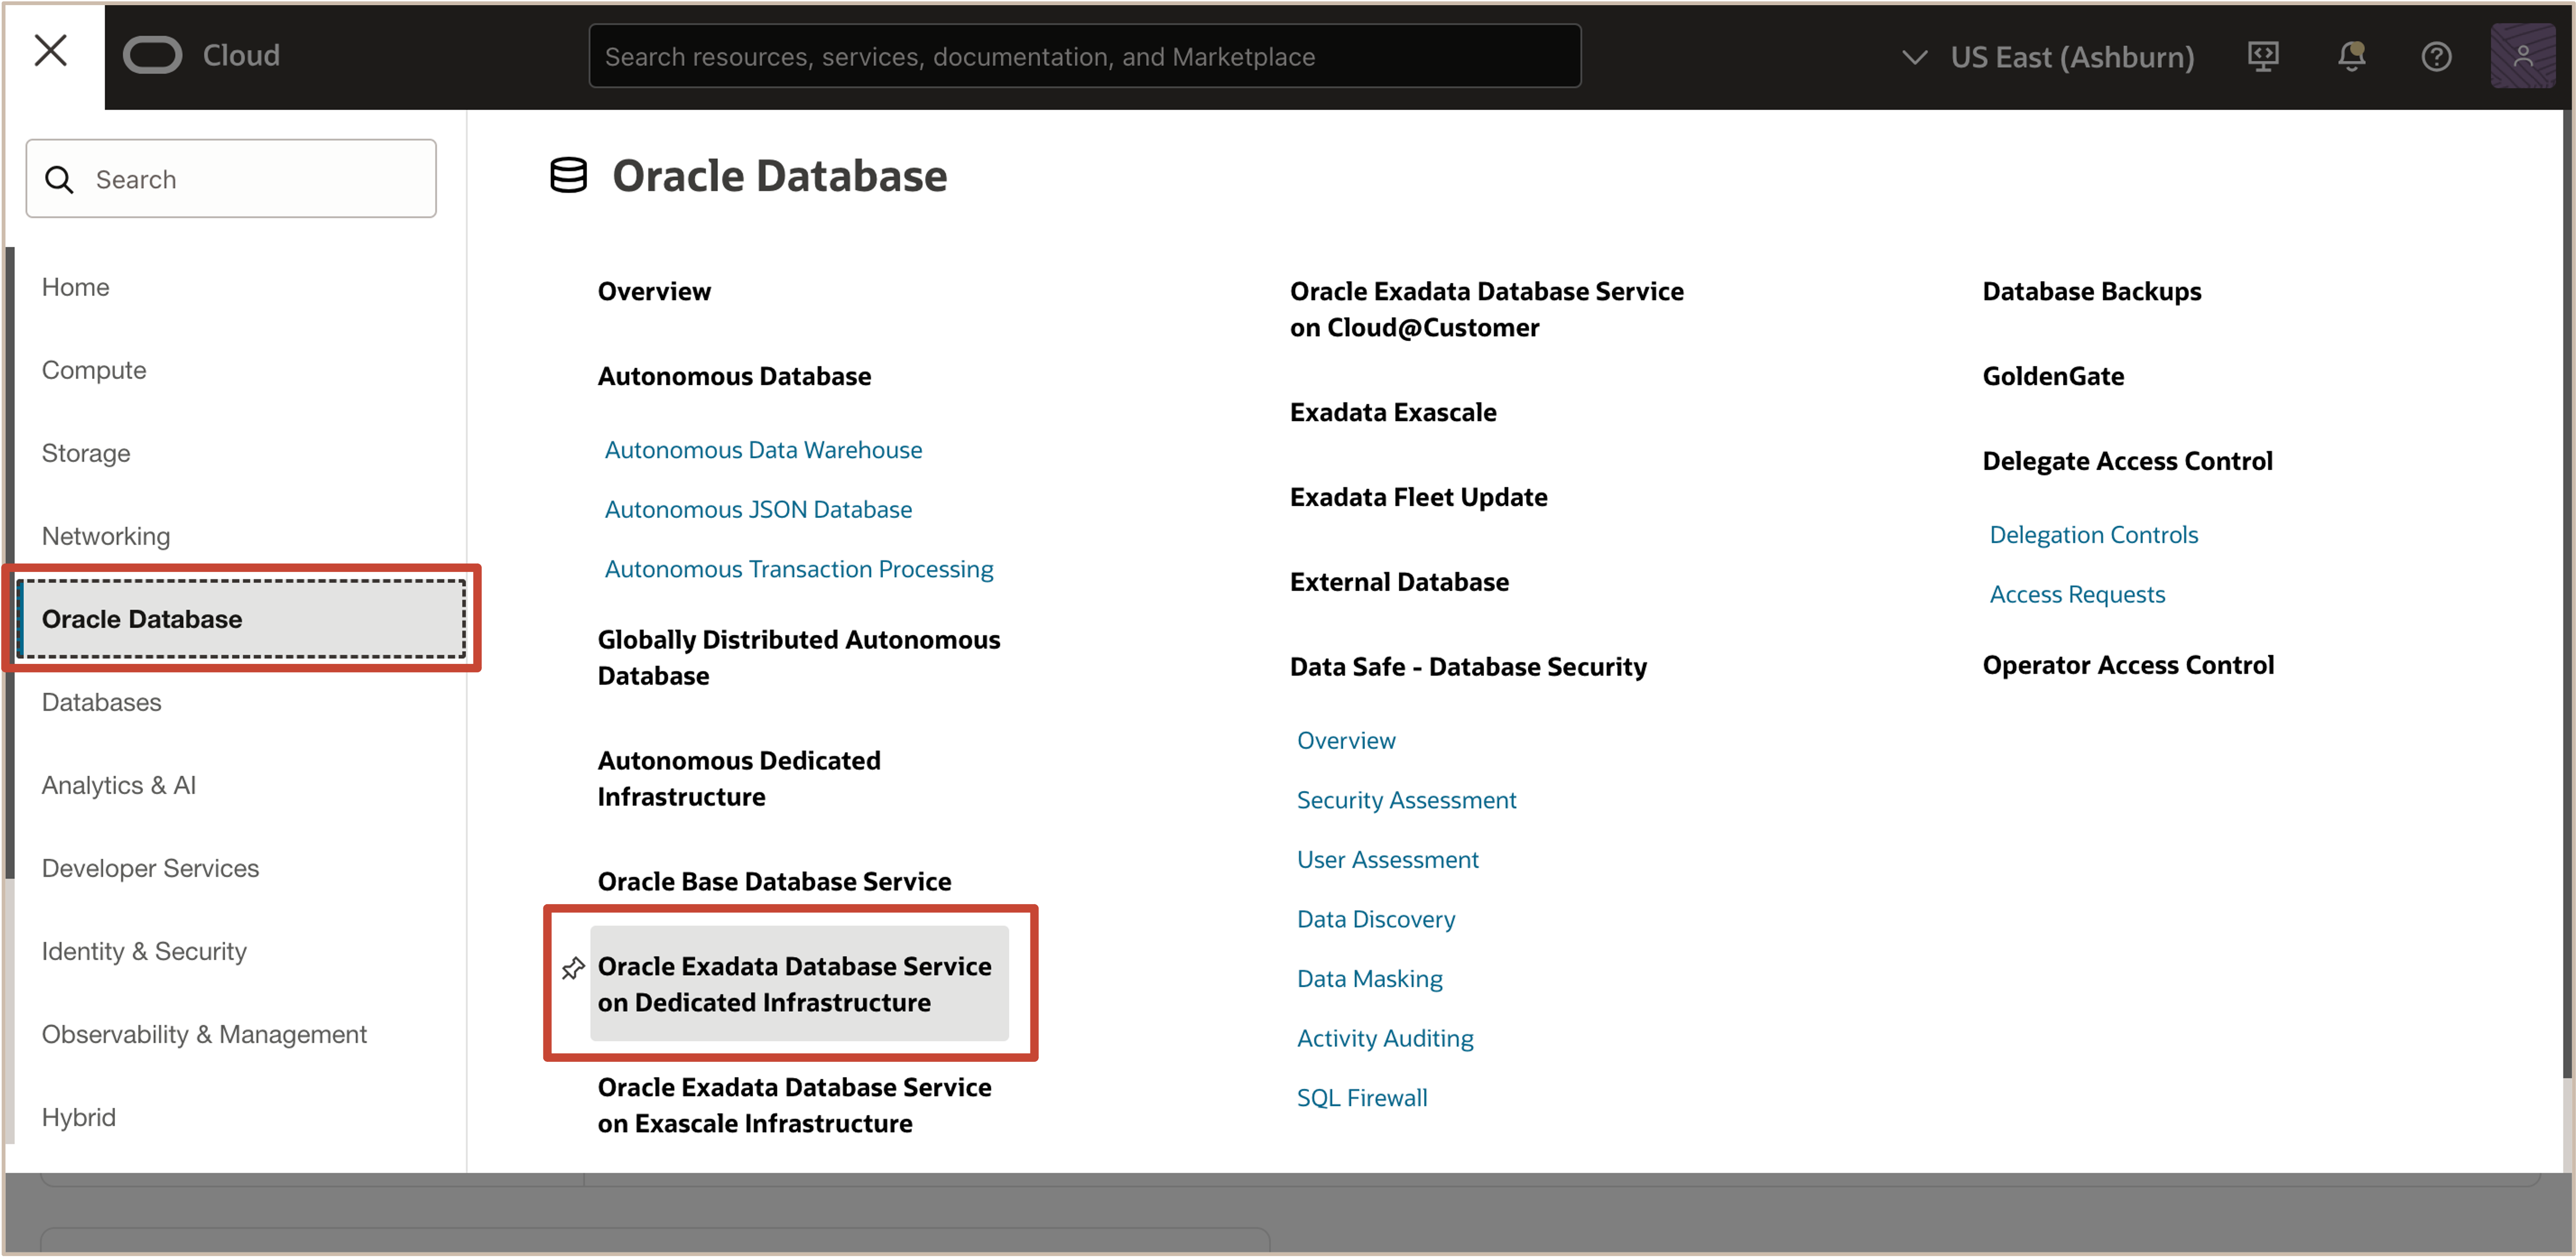Select Identity & Security in navigation menu
This screenshot has width=2576, height=1258.
tap(144, 951)
